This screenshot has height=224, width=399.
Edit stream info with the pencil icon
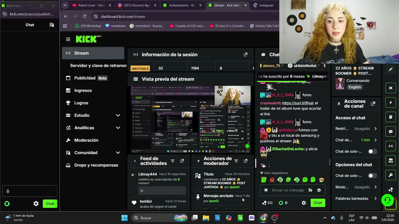click(x=391, y=69)
